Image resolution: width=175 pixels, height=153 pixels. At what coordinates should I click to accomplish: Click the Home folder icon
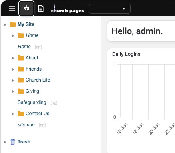click(21, 35)
